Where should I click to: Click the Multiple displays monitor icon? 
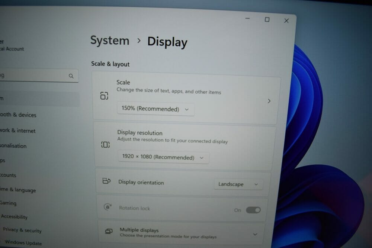point(109,231)
